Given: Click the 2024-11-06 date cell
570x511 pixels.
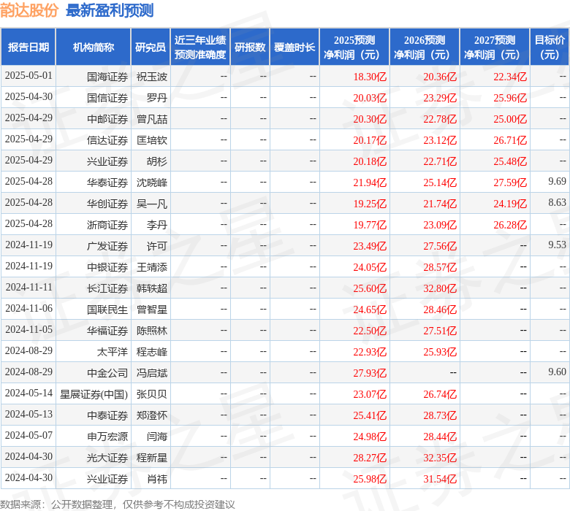Looking at the screenshot, I should [28, 308].
